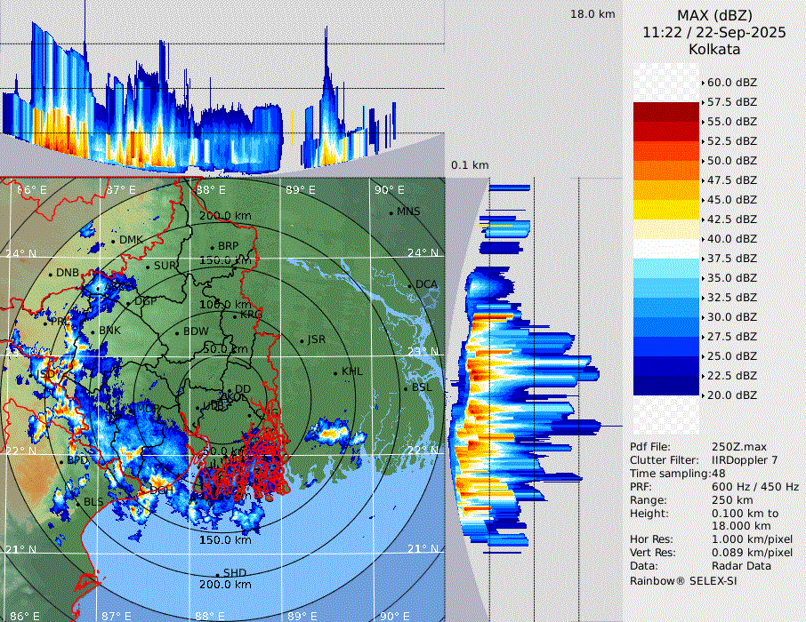Click the darkest red swatch atop legend
The width and height of the screenshot is (806, 622).
pyautogui.click(x=665, y=111)
